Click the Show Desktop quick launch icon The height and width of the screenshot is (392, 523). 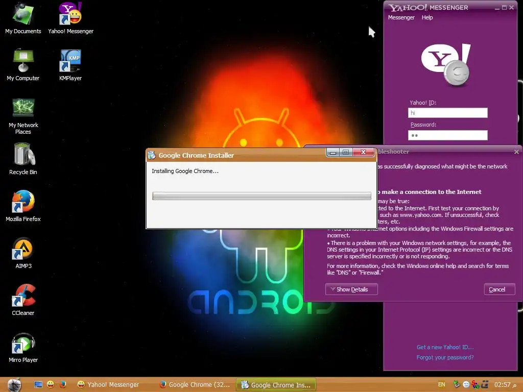coord(38,385)
